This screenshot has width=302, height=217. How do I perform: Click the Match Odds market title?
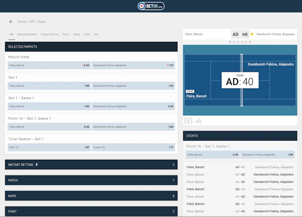pyautogui.click(x=19, y=57)
